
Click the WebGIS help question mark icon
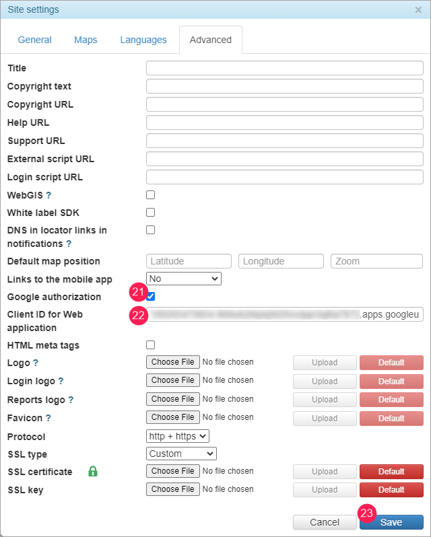pyautogui.click(x=48, y=195)
